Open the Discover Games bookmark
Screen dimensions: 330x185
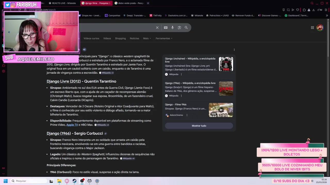tap(269, 15)
